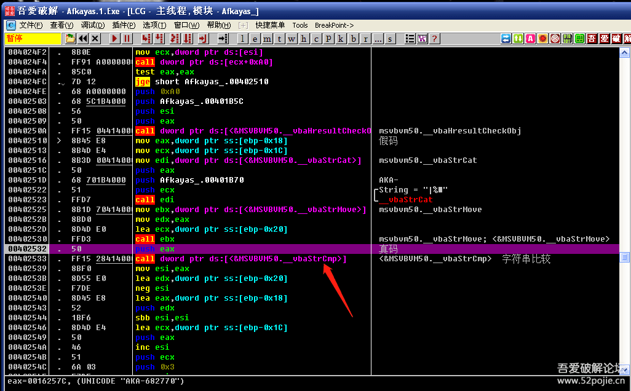The width and height of the screenshot is (631, 391).
Task: Click the pink 'A' plugin icon
Action: click(530, 39)
